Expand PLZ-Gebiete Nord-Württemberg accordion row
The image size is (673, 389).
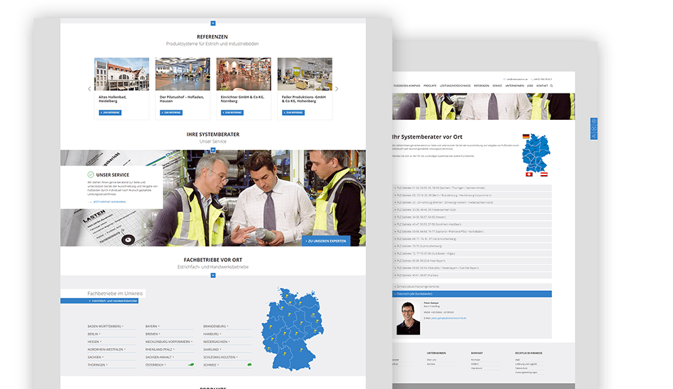(x=472, y=239)
